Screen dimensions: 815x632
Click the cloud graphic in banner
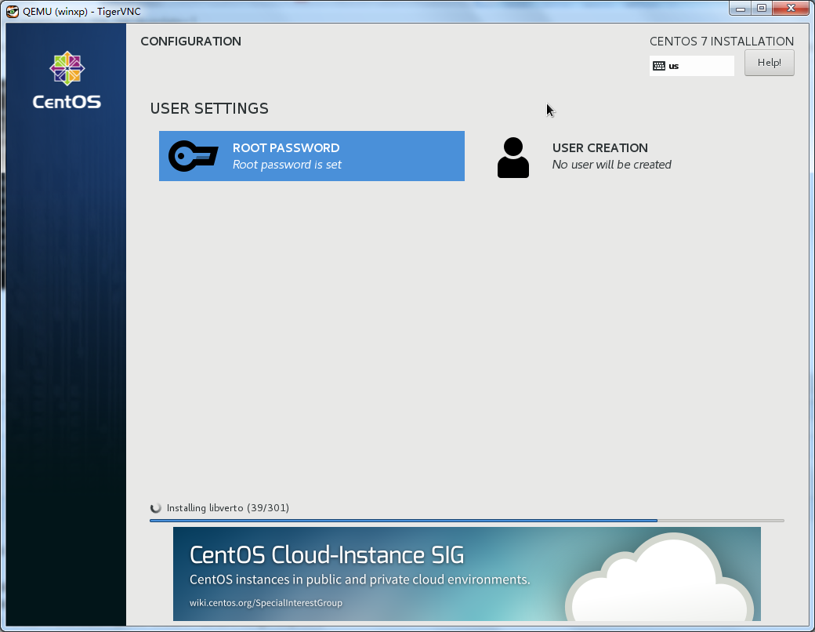point(660,577)
